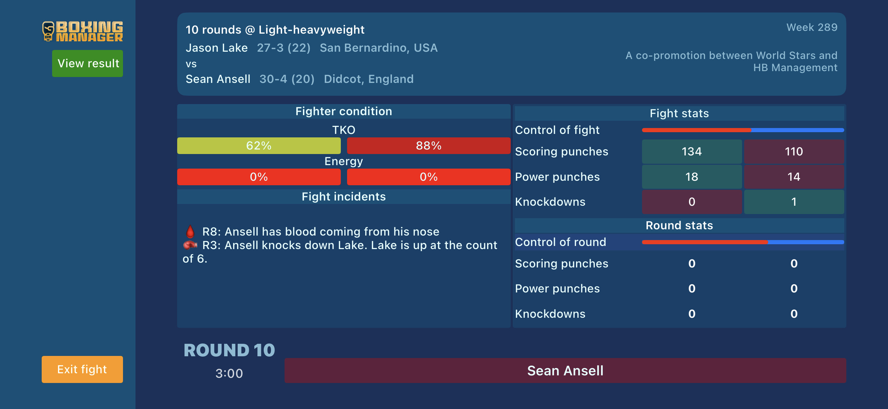Click the Week 289 label
Viewport: 888px width, 409px height.
812,27
